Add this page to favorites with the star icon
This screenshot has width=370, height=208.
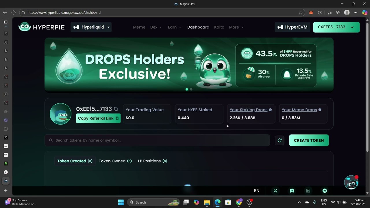click(301, 12)
